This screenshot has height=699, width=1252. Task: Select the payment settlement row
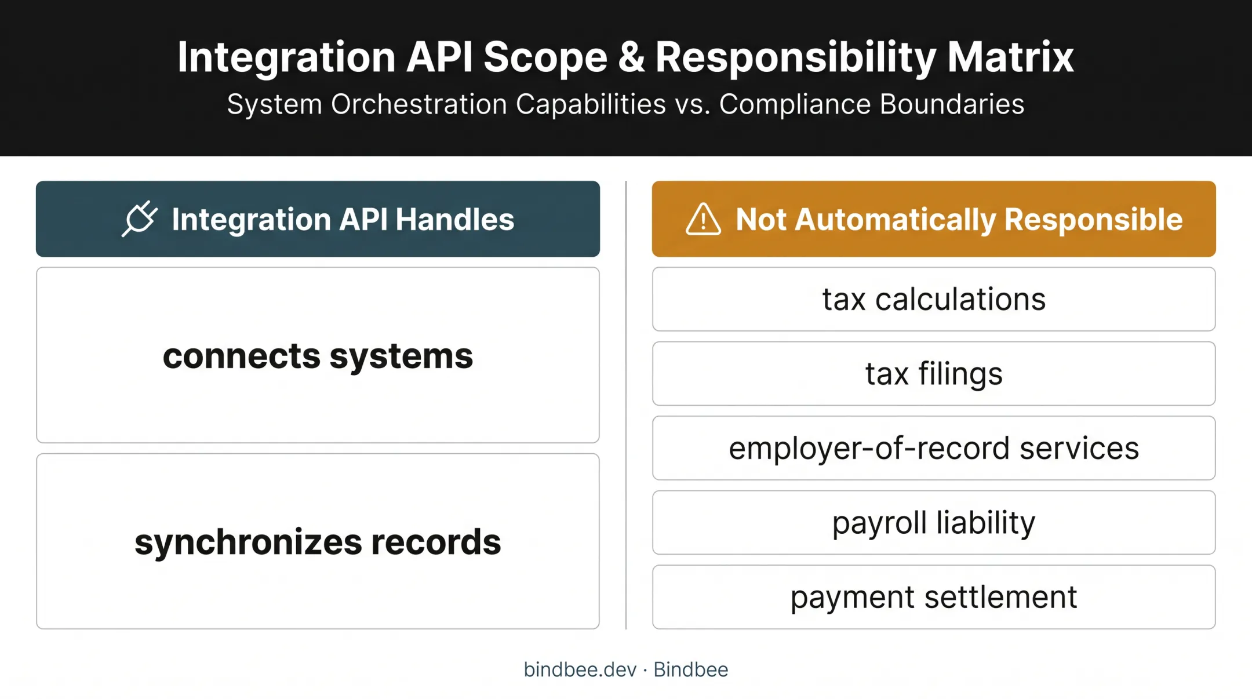(x=934, y=597)
